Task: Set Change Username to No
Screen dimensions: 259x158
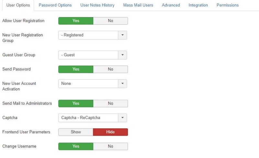Action: tap(110, 146)
